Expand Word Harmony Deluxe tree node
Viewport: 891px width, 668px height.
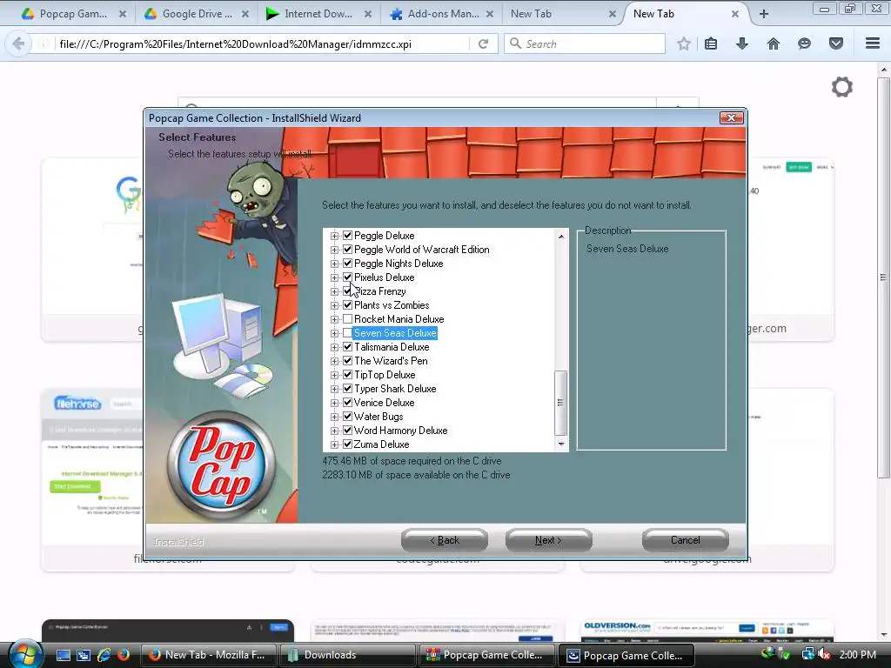pyautogui.click(x=334, y=431)
